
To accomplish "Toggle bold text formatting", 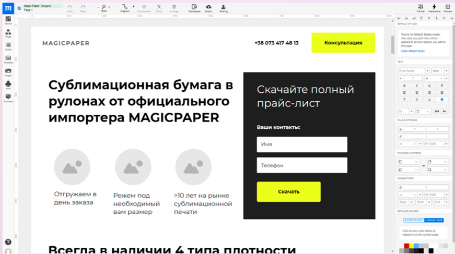I will click(x=404, y=86).
